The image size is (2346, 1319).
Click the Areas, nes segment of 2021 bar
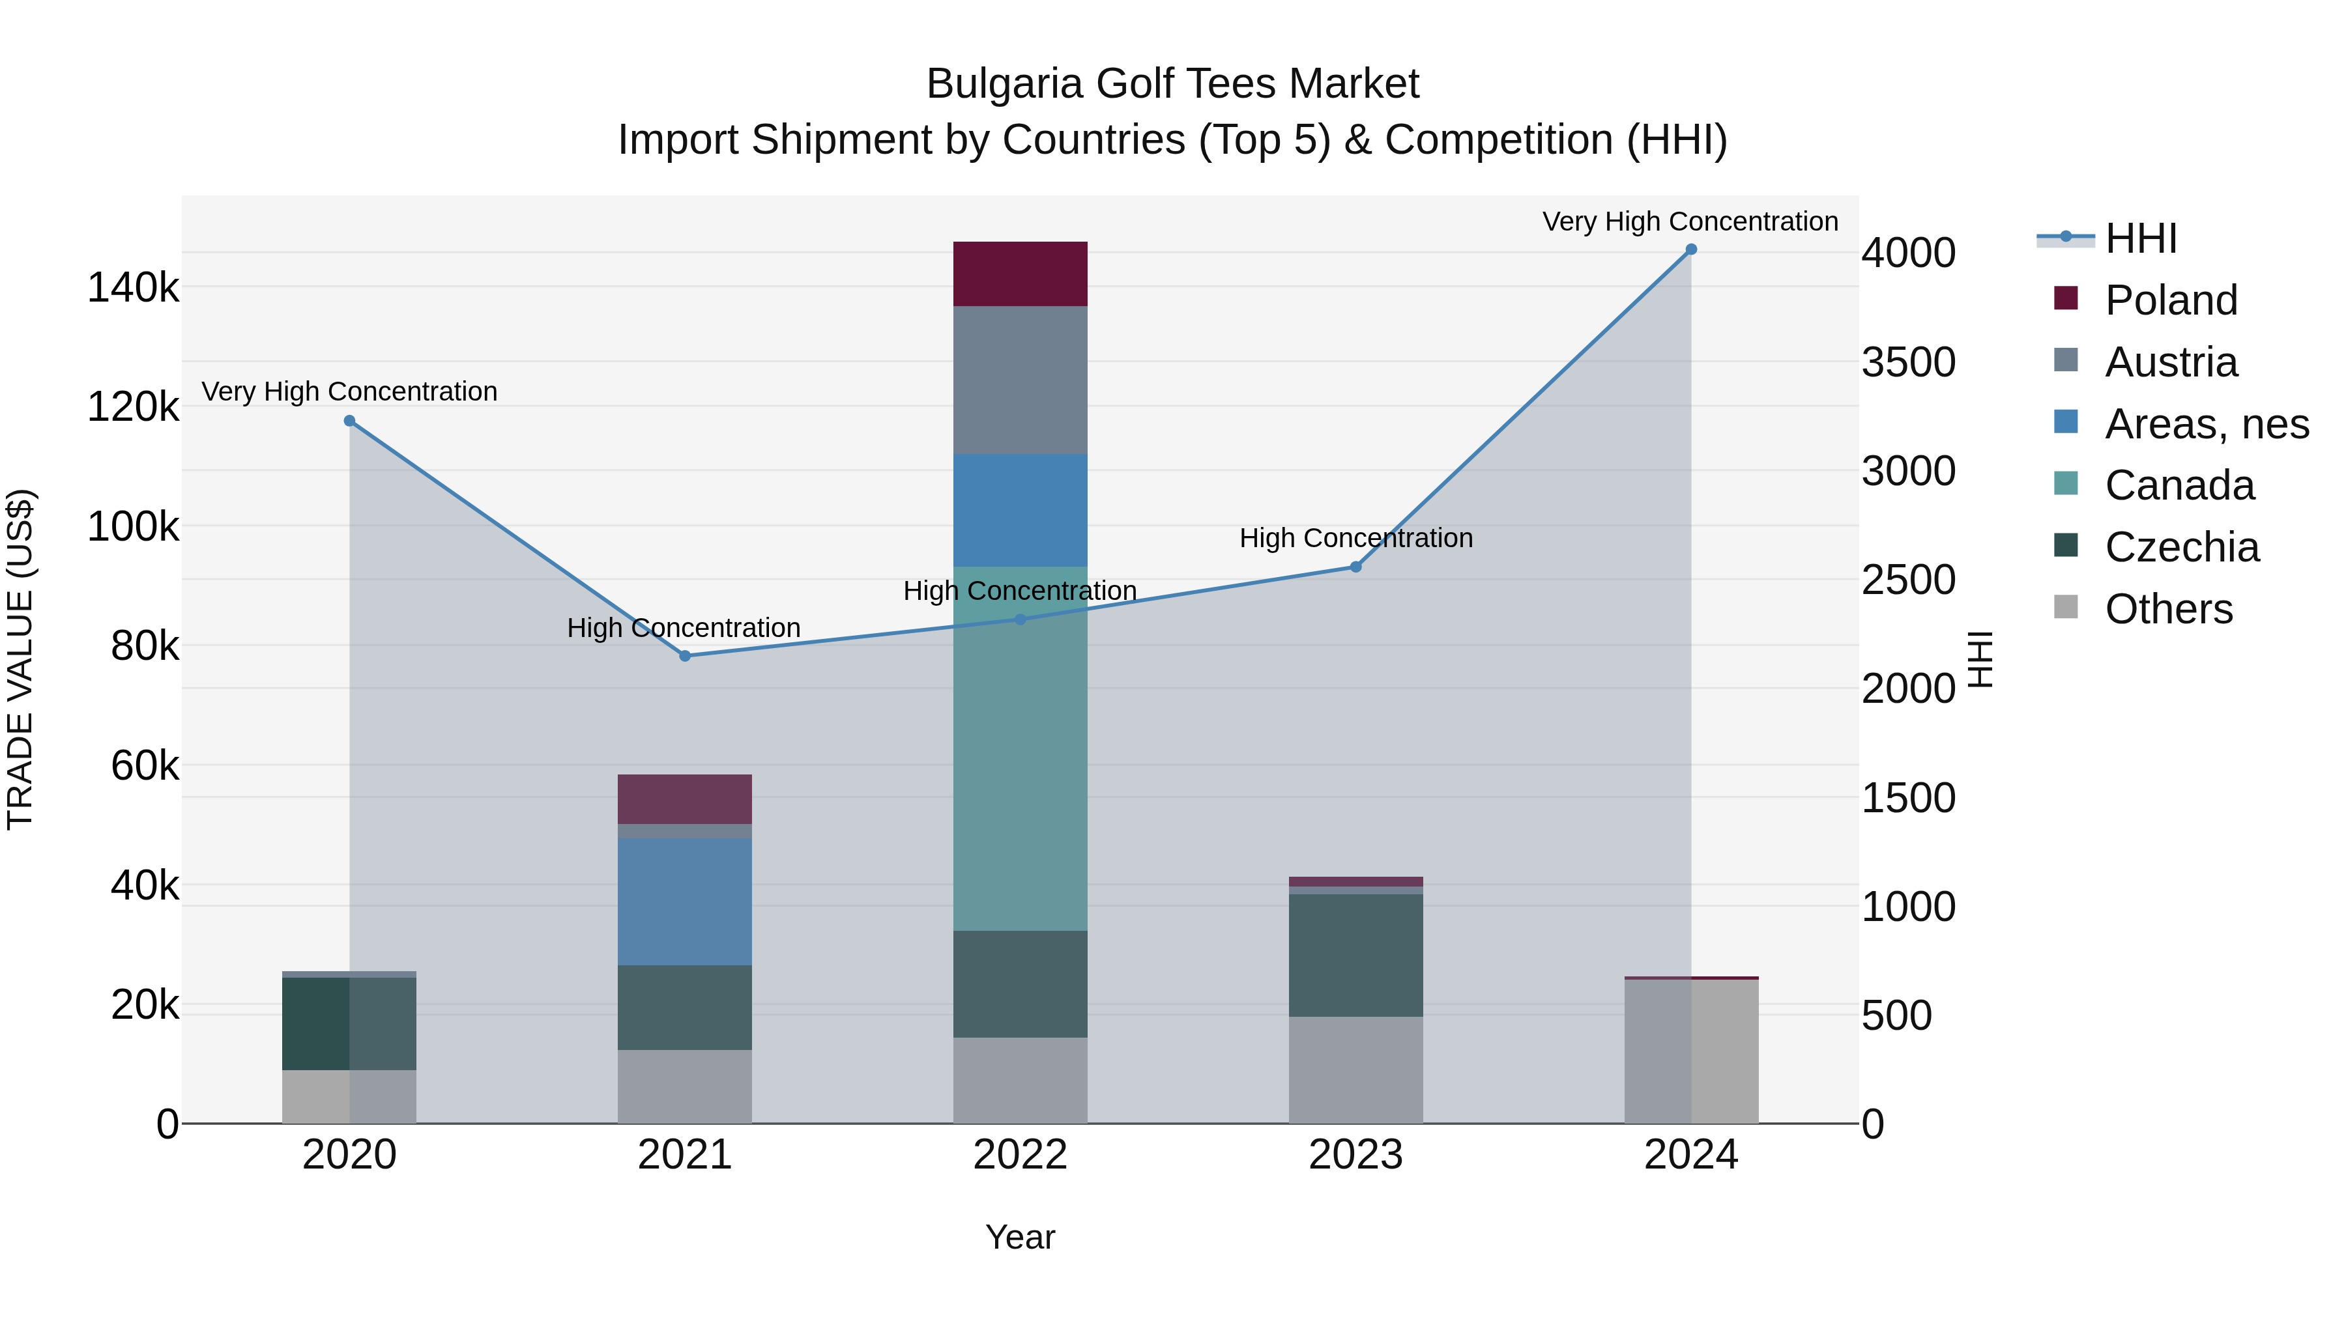(685, 902)
